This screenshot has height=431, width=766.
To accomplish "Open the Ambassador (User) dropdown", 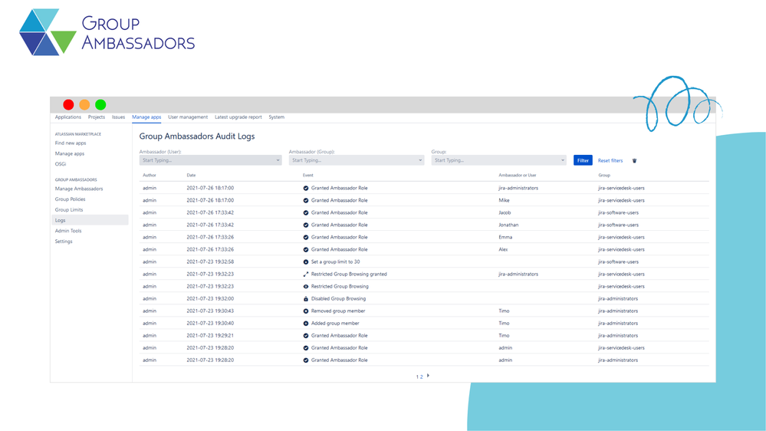I will 211,160.
